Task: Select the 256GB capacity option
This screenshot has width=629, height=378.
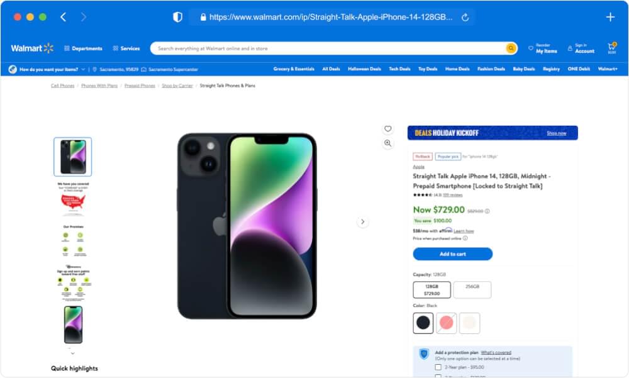Action: pos(473,289)
